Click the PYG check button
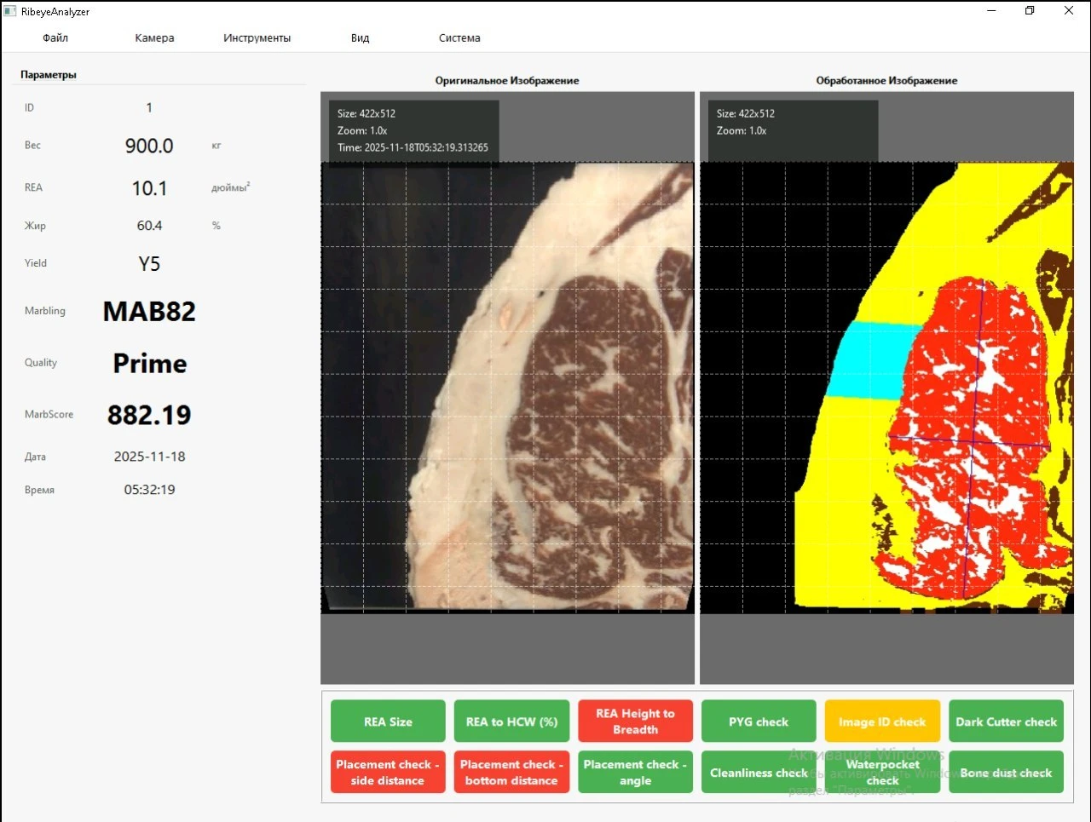The height and width of the screenshot is (822, 1091). coord(759,721)
